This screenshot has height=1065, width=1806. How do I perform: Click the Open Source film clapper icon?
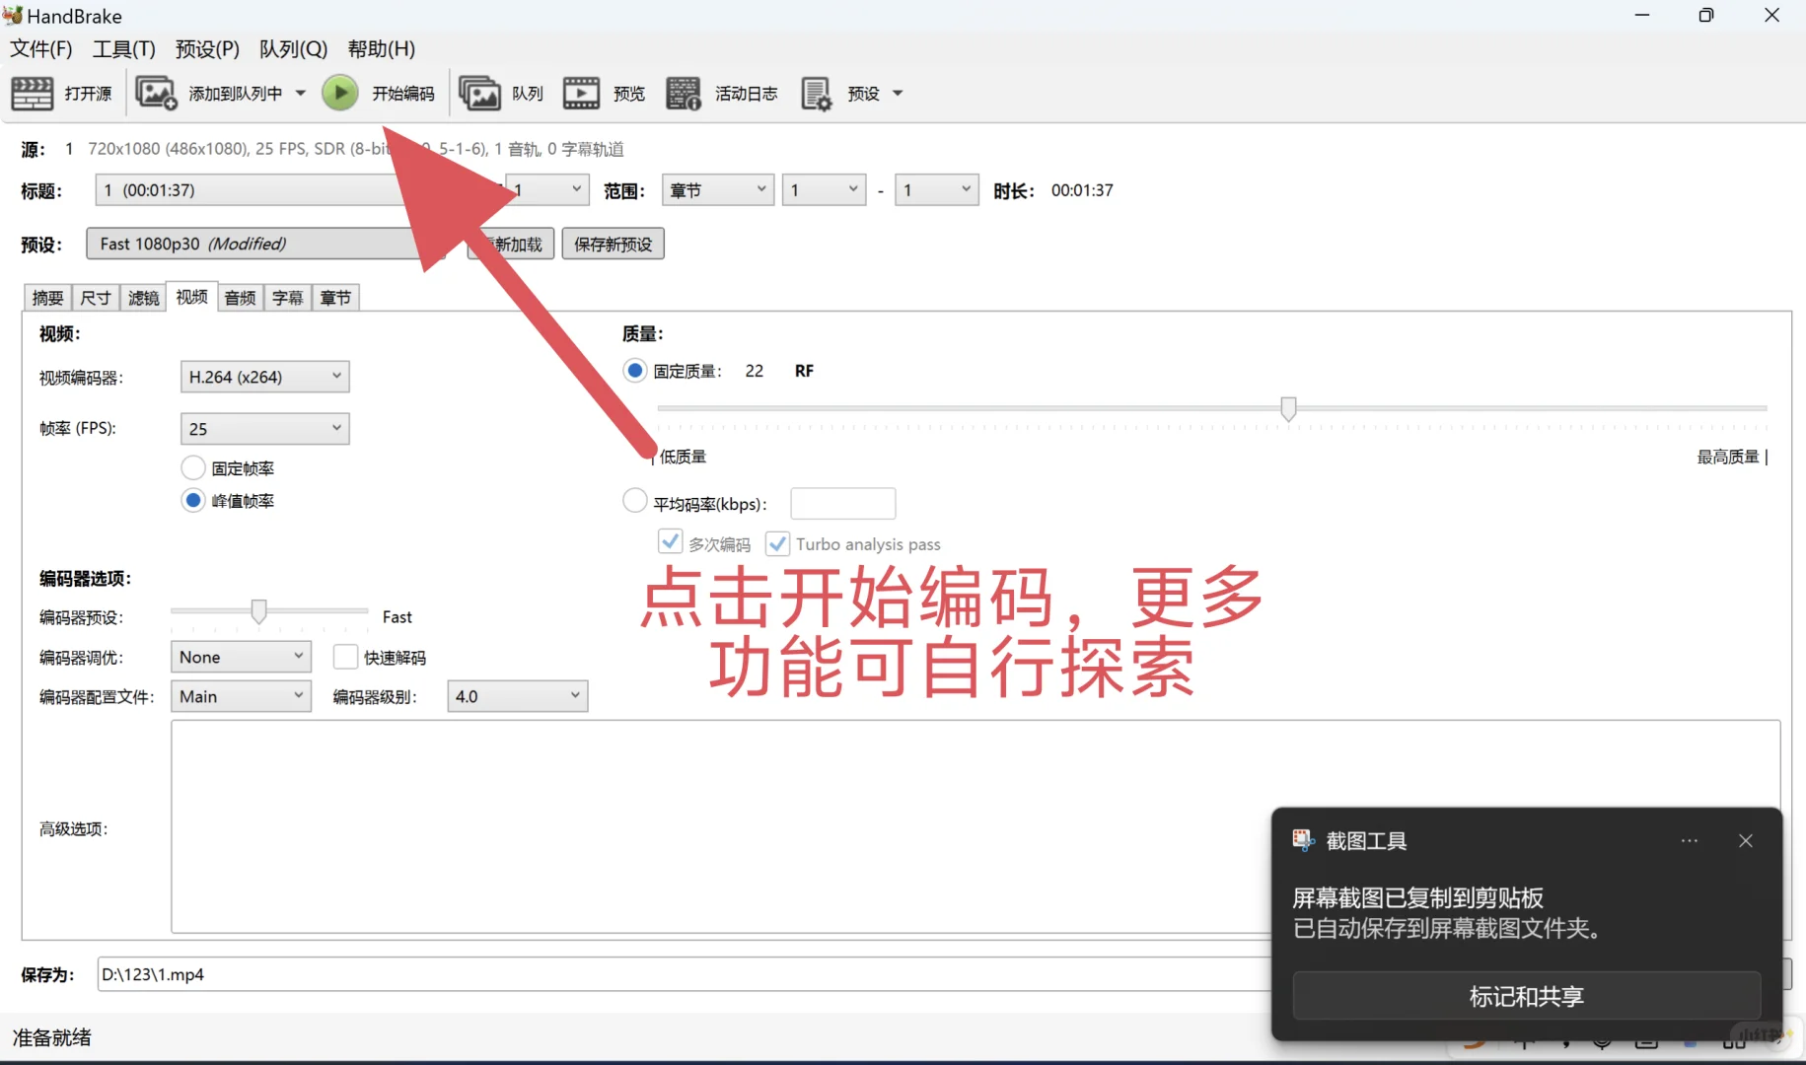pos(32,94)
